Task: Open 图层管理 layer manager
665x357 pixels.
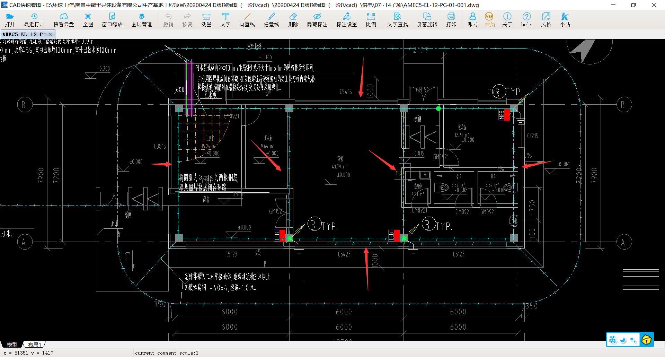Action: coord(142,20)
